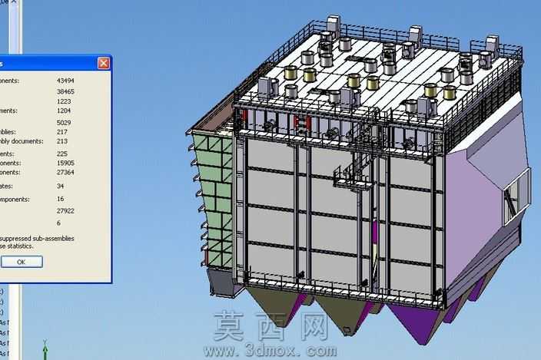Select the value 16 in the dialog
The image size is (541, 360).
(x=61, y=199)
